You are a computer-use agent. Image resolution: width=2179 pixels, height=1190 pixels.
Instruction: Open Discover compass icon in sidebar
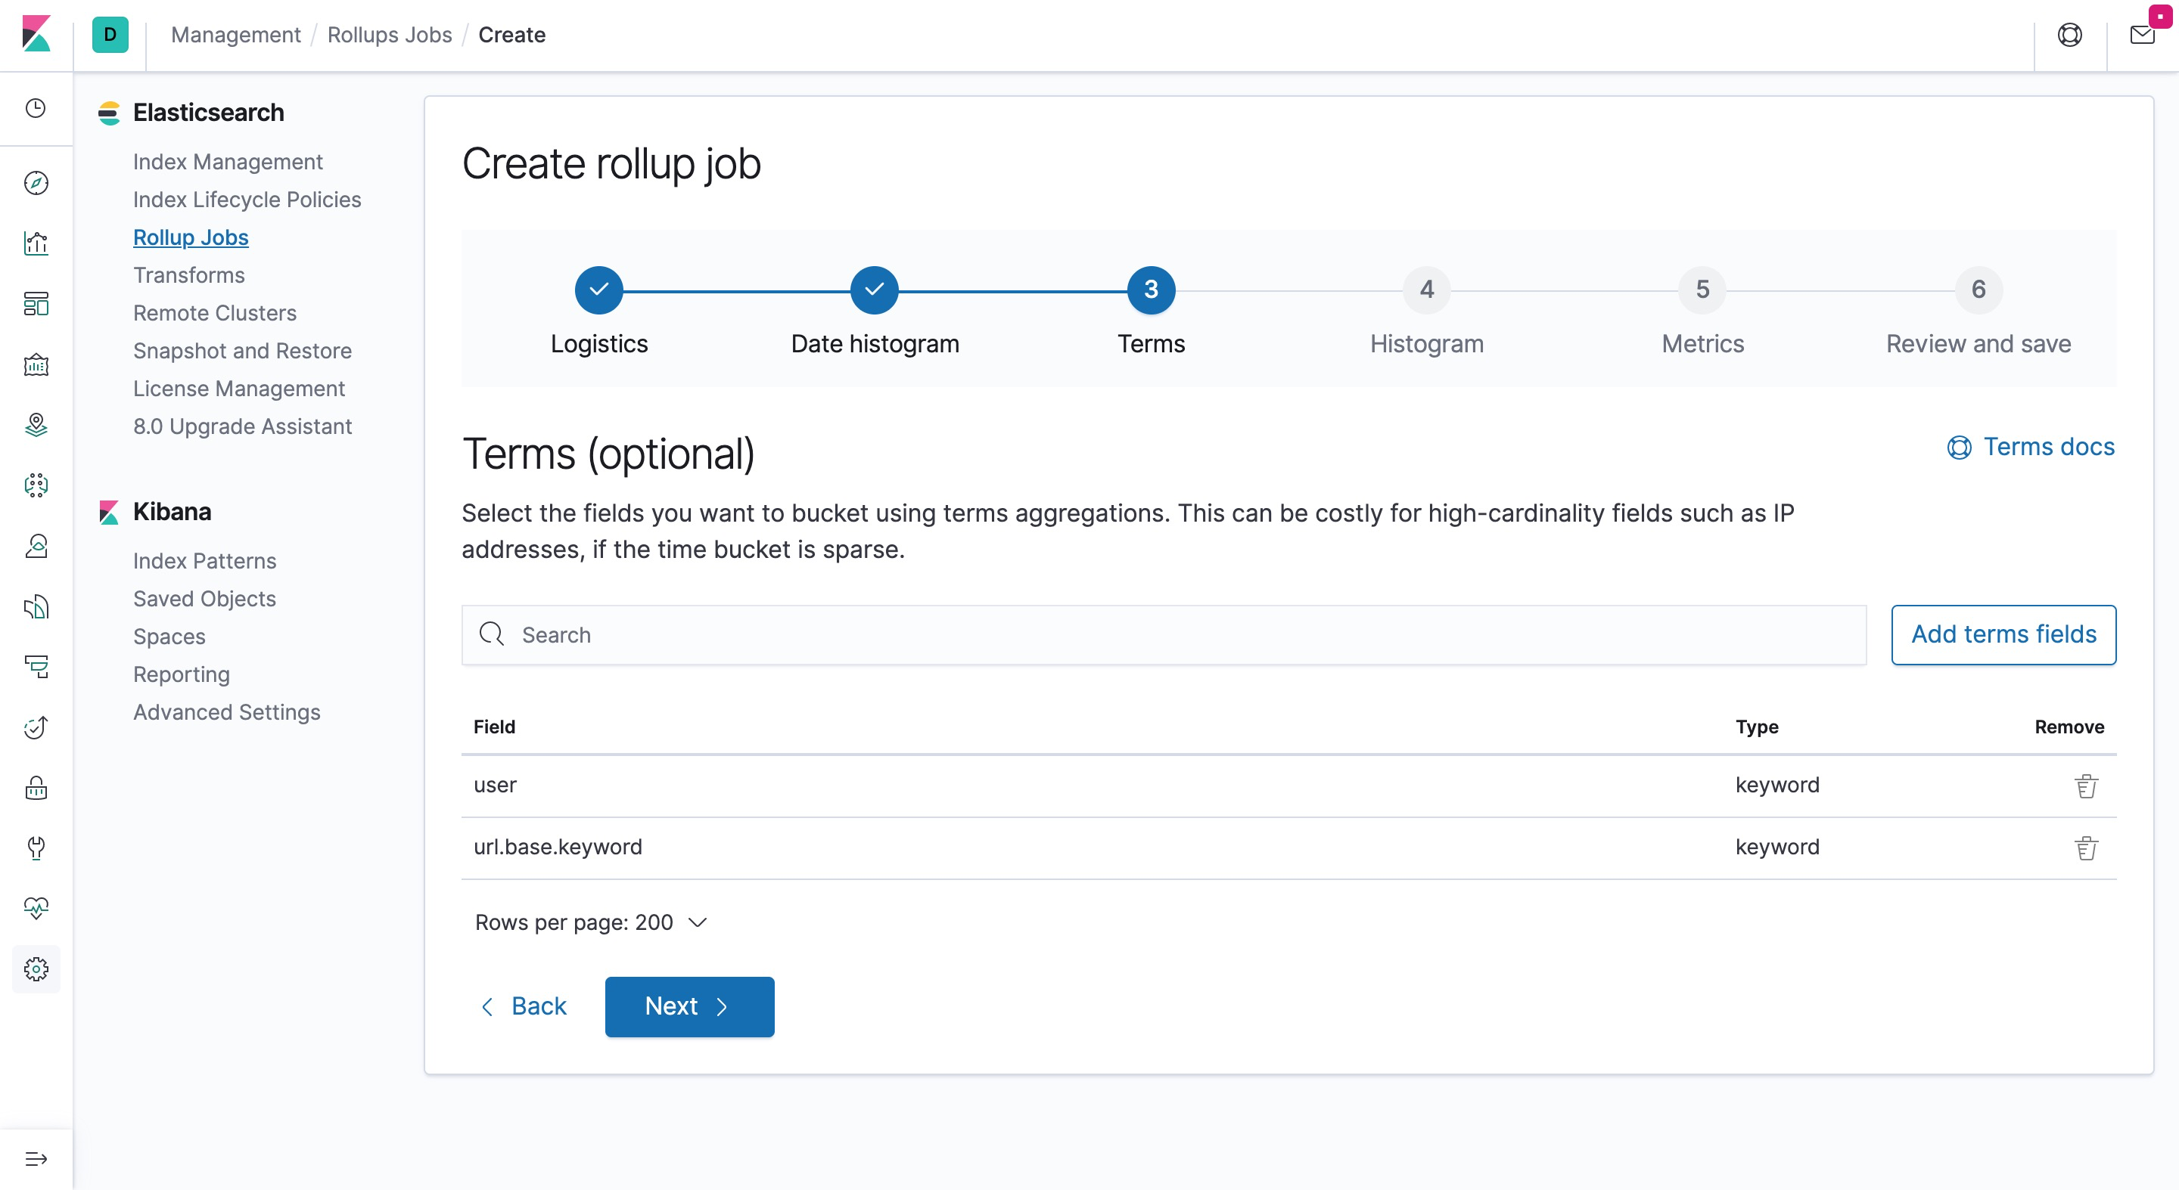(36, 182)
